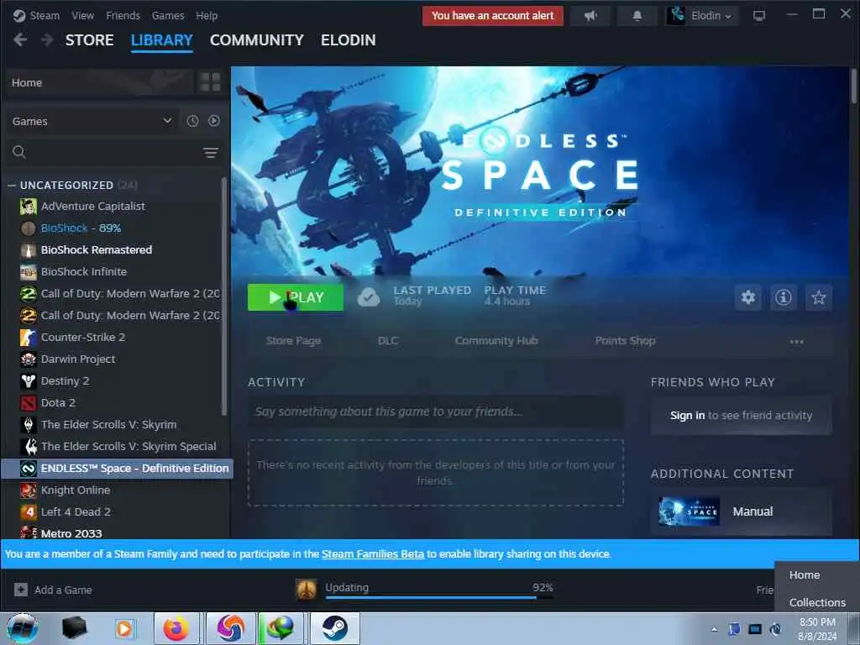The height and width of the screenshot is (645, 860).
Task: Check cloud sync status icon
Action: (369, 297)
